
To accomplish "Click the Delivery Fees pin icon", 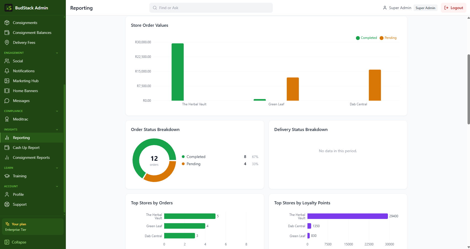I will [7, 42].
